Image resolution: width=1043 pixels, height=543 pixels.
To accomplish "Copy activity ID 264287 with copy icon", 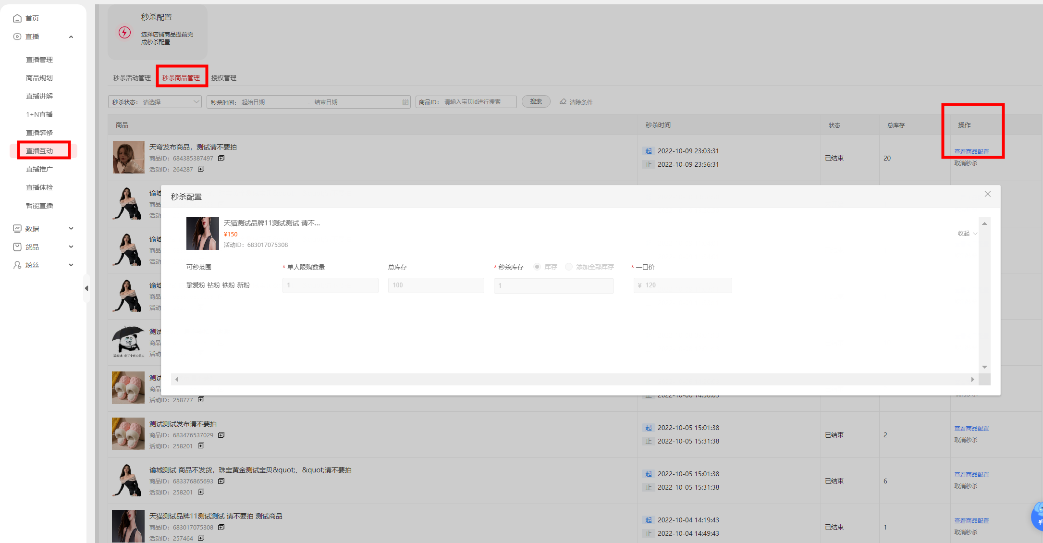I will (x=201, y=169).
